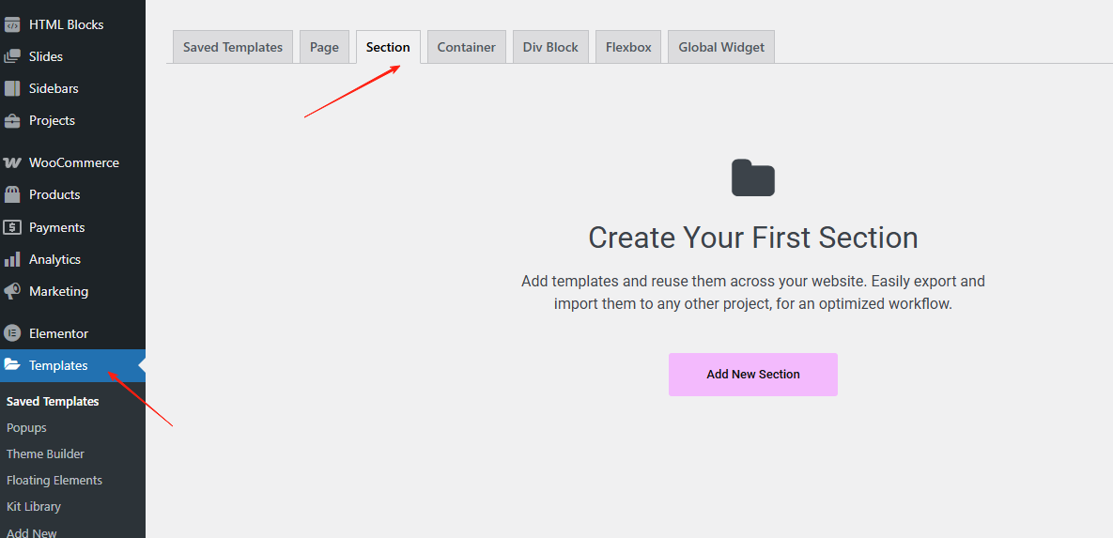This screenshot has height=538, width=1113.
Task: Open Popups in Templates submenu
Action: click(26, 427)
